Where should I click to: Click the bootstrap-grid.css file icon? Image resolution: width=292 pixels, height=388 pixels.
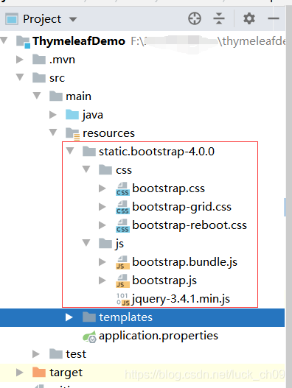point(122,208)
